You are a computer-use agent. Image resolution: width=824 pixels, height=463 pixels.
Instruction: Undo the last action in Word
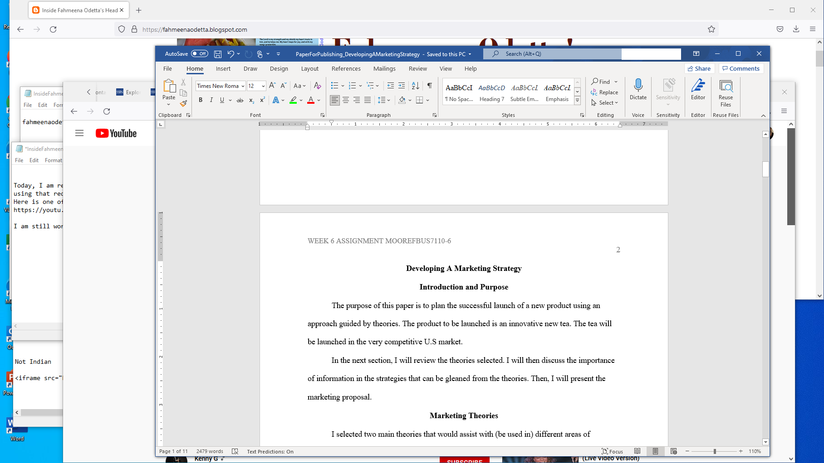click(231, 54)
